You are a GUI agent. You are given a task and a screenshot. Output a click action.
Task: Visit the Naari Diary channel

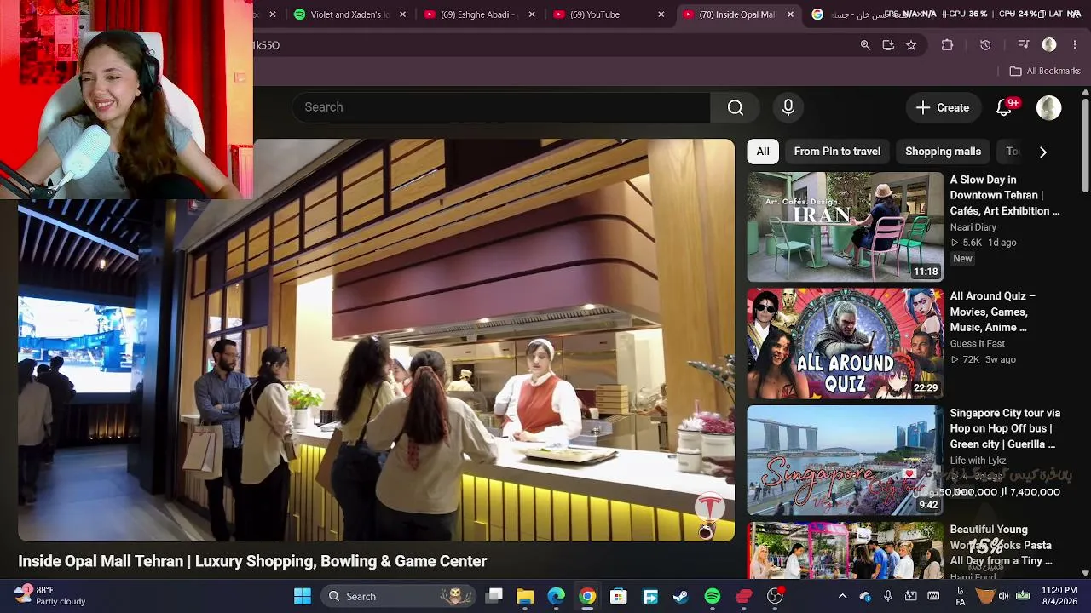pyautogui.click(x=973, y=227)
